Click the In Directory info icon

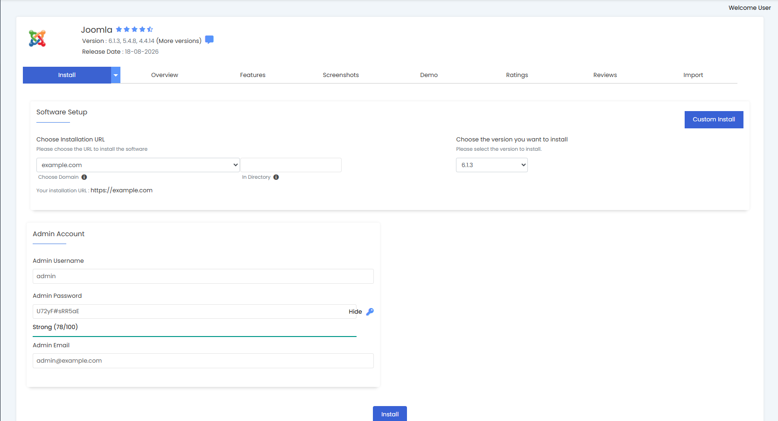[x=276, y=177]
